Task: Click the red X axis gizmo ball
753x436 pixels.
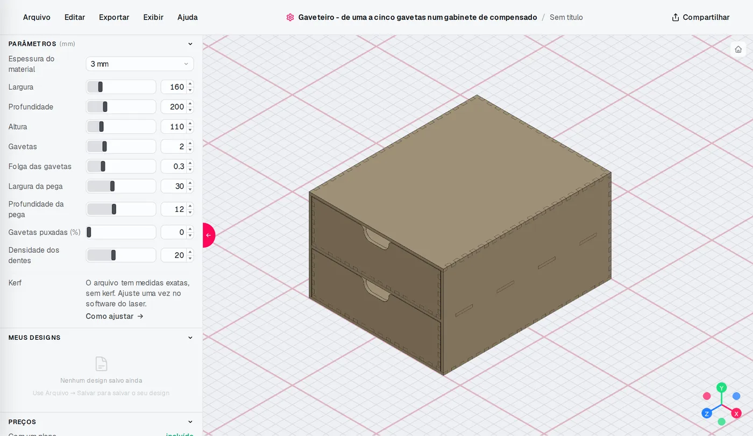Action: 736,413
